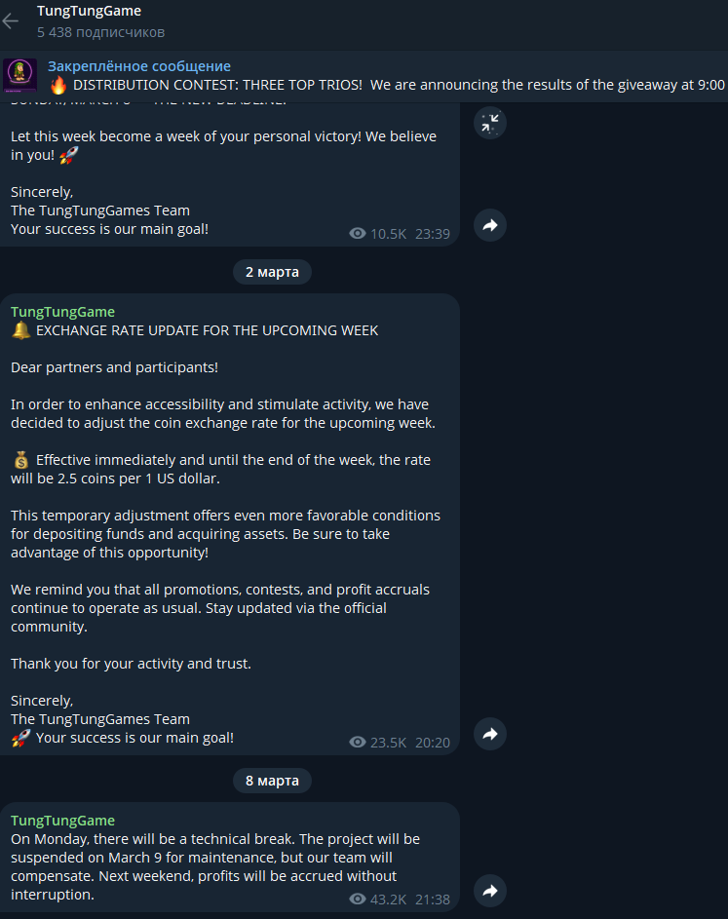The height and width of the screenshot is (919, 728).
Task: Open the Закреплённое сообщение pinned bar
Action: point(139,66)
